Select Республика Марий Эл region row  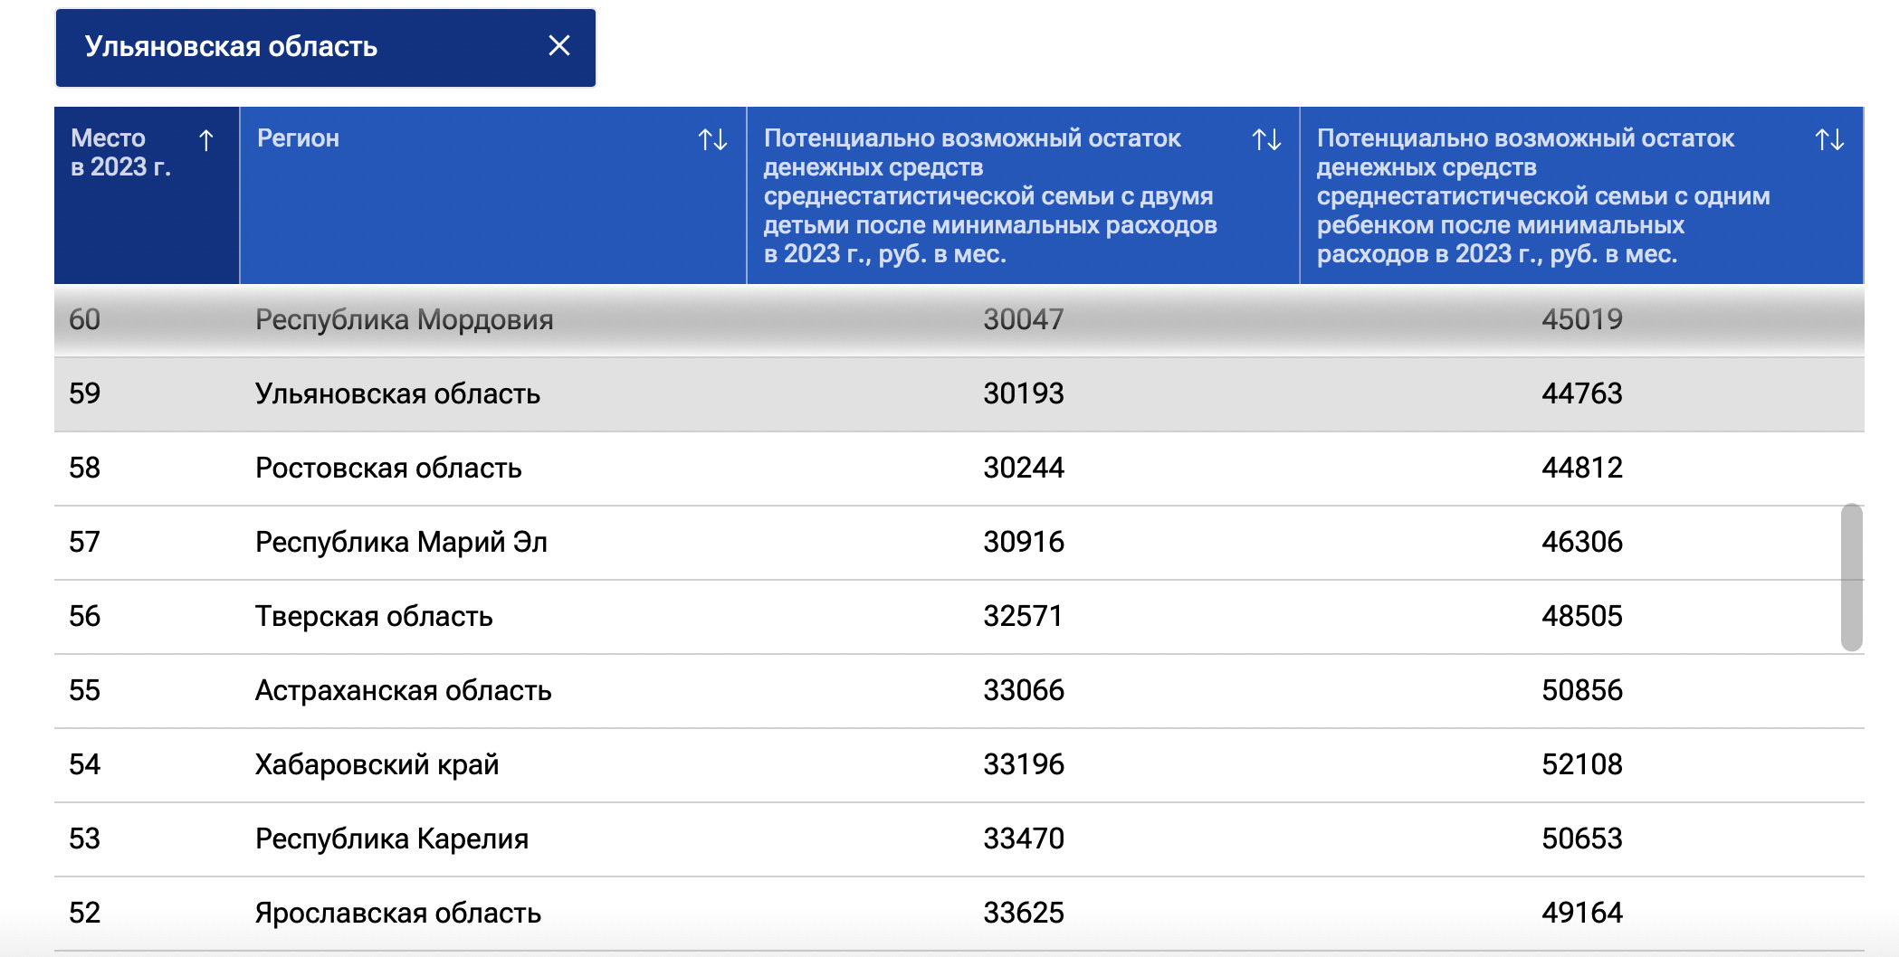[x=401, y=543]
